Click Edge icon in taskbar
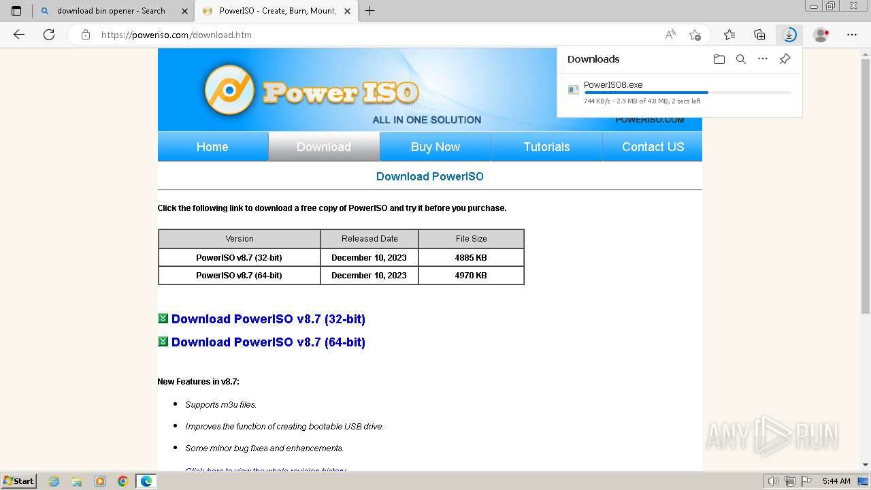This screenshot has width=871, height=490. click(146, 481)
